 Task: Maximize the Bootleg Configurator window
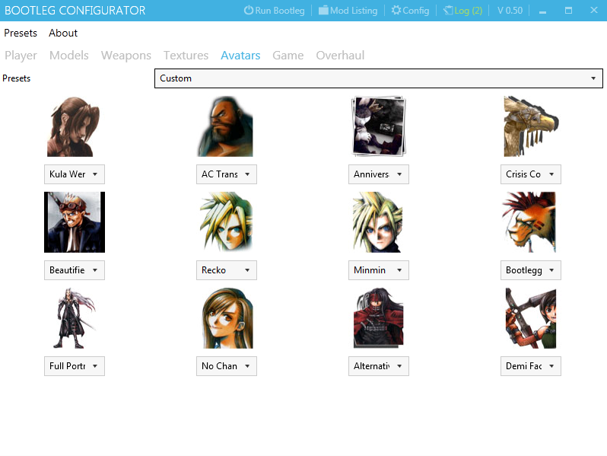click(x=568, y=11)
